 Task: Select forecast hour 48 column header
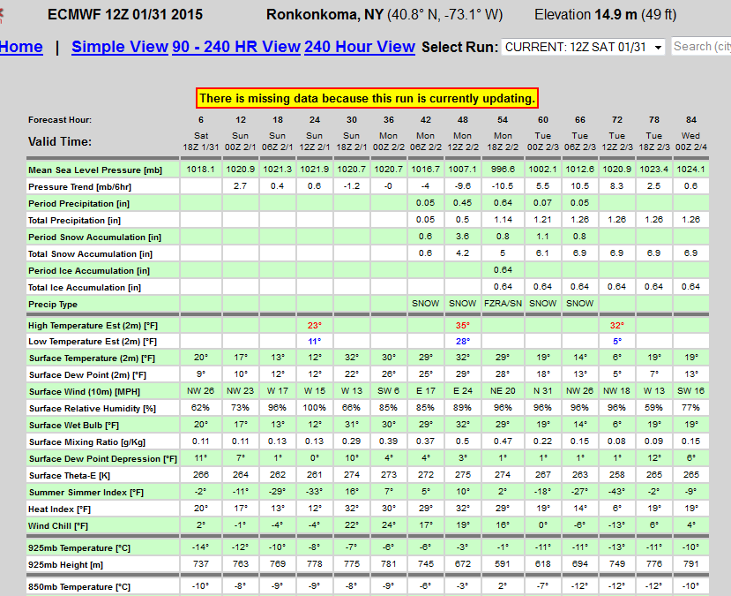pyautogui.click(x=462, y=120)
